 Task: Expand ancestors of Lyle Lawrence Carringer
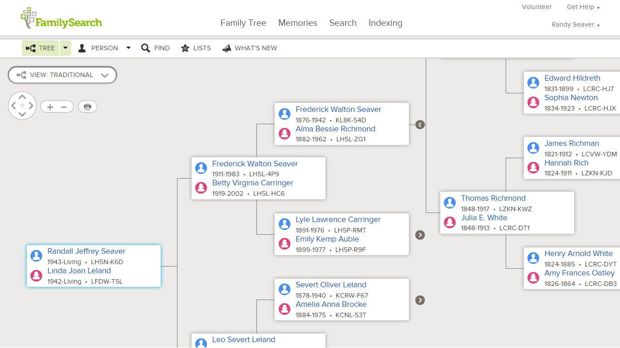pyautogui.click(x=420, y=235)
